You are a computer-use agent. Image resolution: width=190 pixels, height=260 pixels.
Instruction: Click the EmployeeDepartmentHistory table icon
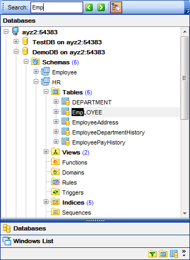click(x=66, y=132)
